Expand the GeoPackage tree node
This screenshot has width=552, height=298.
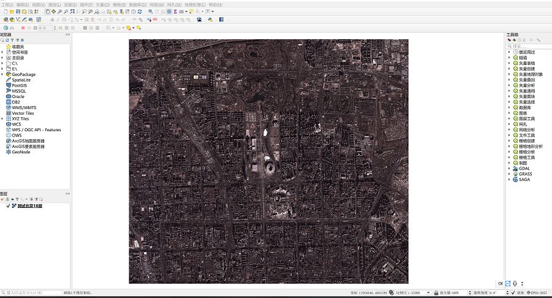click(2, 74)
